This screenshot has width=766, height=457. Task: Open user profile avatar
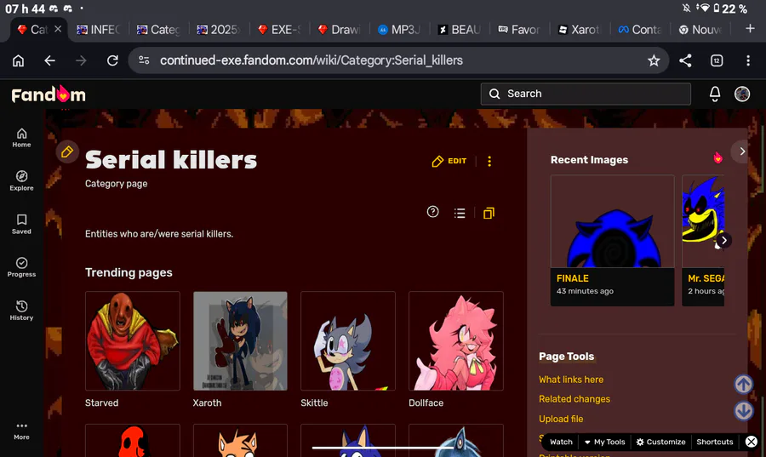pyautogui.click(x=742, y=94)
